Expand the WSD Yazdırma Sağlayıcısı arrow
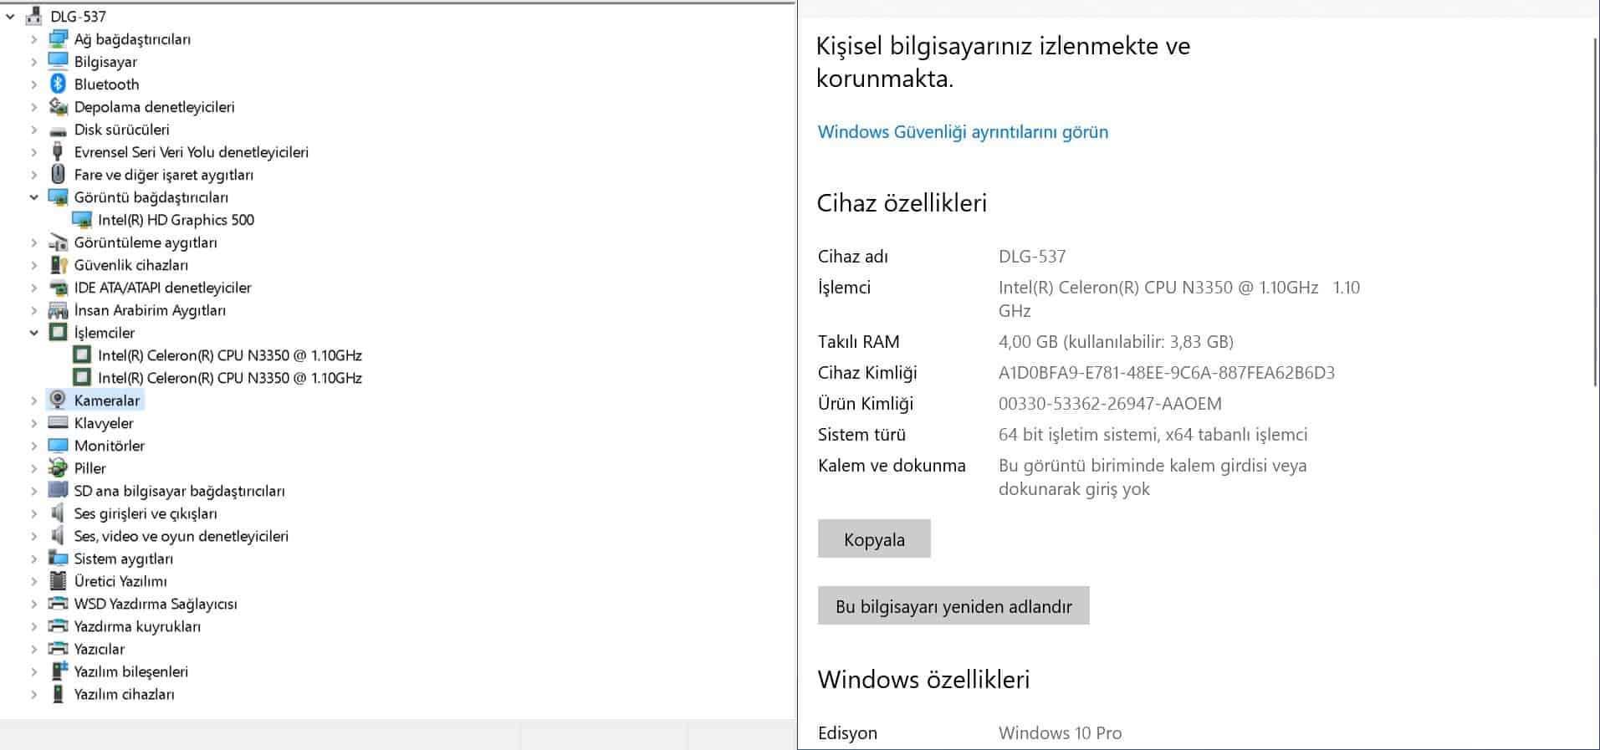The height and width of the screenshot is (750, 1600). click(33, 603)
